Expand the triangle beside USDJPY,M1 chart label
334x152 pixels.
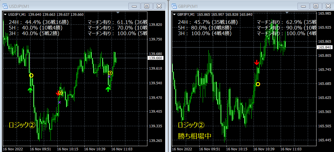click(x=5, y=15)
